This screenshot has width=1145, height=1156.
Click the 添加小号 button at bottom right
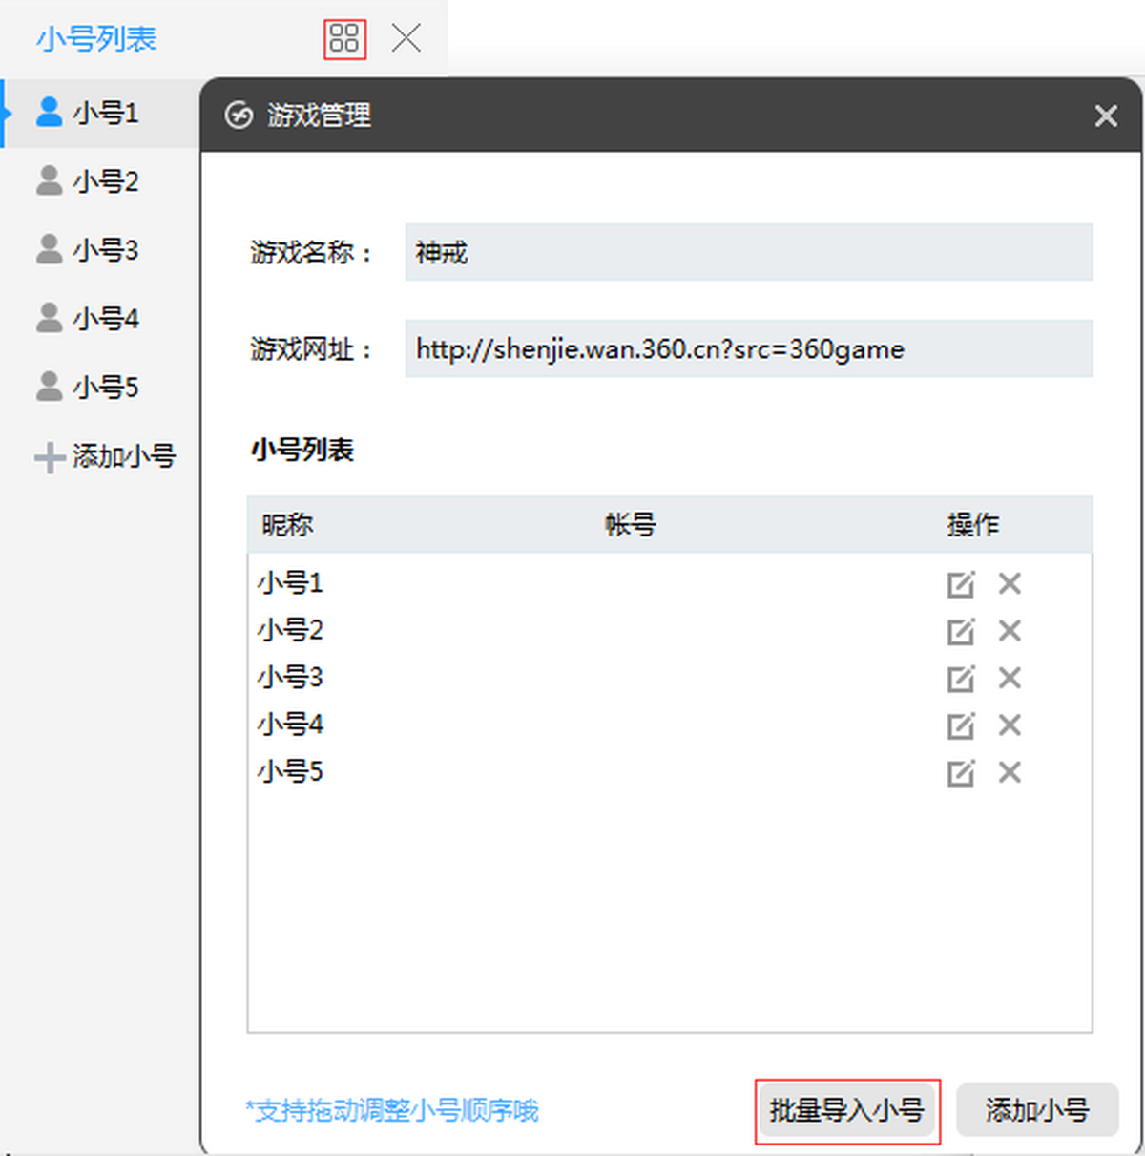pyautogui.click(x=1036, y=1110)
